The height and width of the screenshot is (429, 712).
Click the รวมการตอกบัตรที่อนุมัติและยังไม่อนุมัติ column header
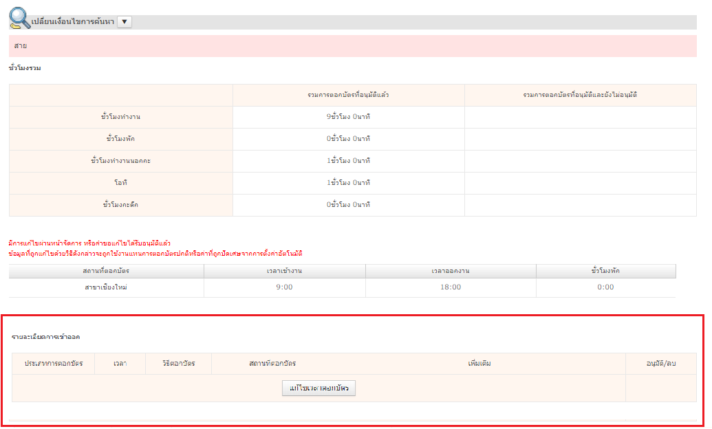(x=580, y=95)
